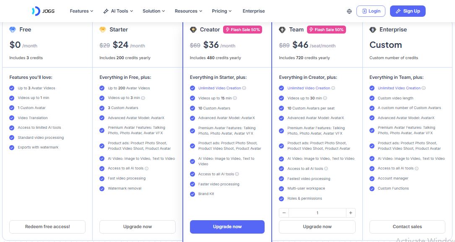Image resolution: width=455 pixels, height=242 pixels.
Task: Click the globe language icon
Action: pyautogui.click(x=349, y=11)
